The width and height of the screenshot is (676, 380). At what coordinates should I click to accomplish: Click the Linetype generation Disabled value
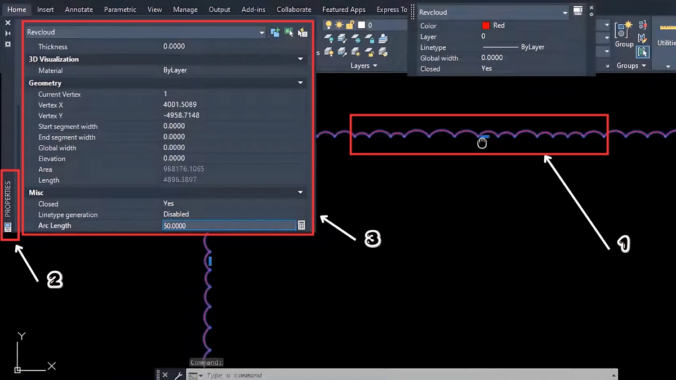point(176,214)
